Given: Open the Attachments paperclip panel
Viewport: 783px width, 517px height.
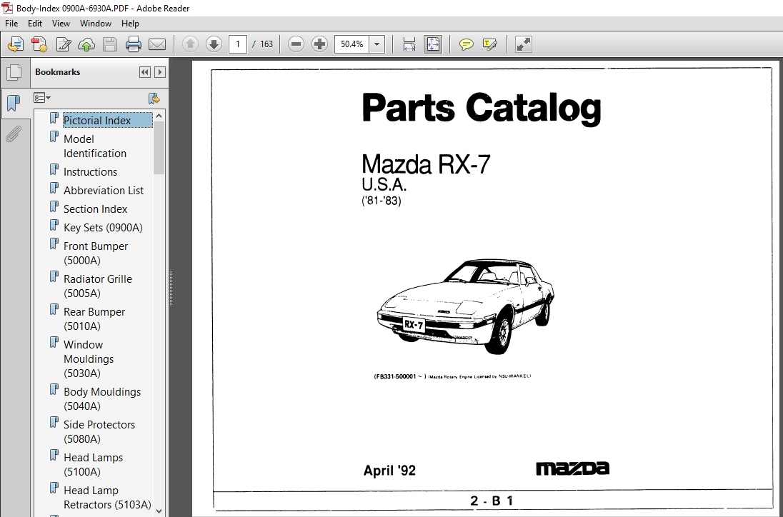Looking at the screenshot, I should [x=14, y=134].
